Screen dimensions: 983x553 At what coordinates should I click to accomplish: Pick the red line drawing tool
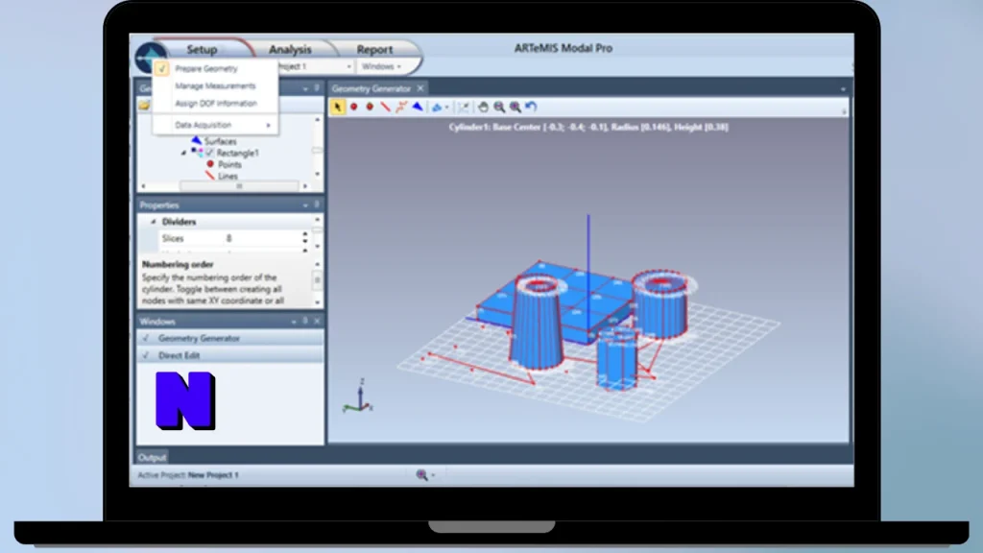click(x=386, y=108)
